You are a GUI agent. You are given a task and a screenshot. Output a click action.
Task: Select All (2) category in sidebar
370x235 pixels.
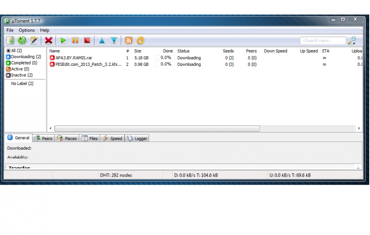[14, 51]
